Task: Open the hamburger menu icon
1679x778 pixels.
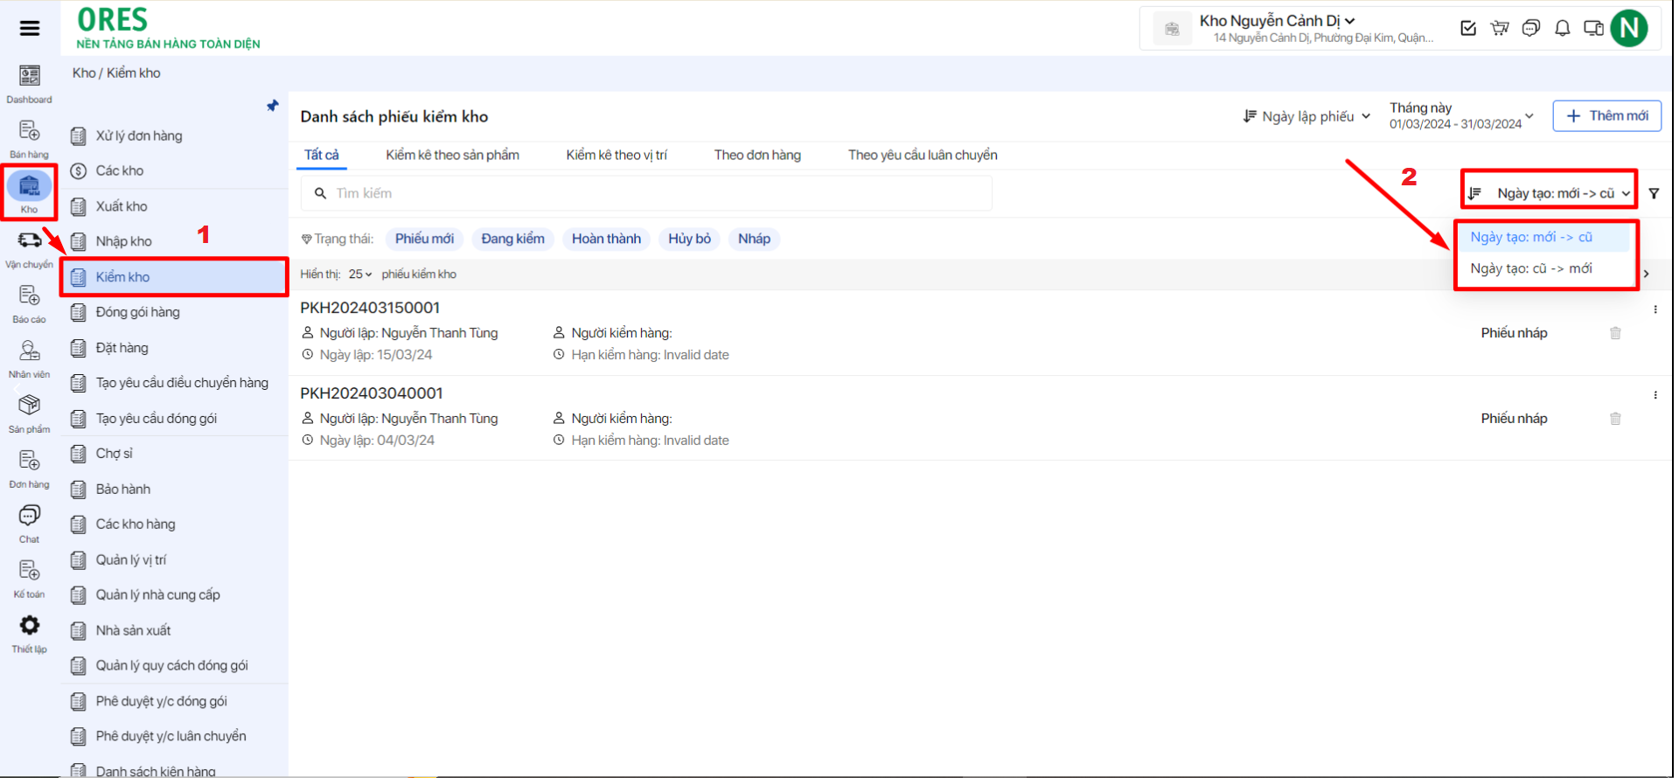Action: pyautogui.click(x=30, y=28)
